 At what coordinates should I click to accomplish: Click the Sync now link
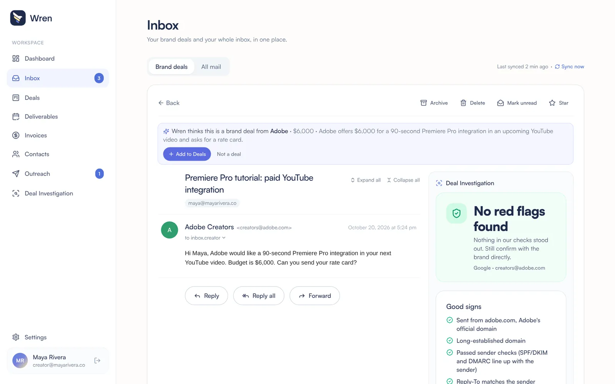[x=569, y=66]
